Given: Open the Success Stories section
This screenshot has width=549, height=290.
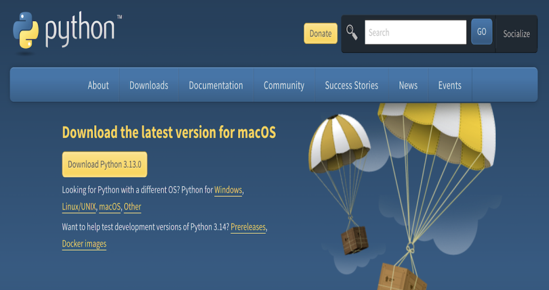Looking at the screenshot, I should [351, 85].
